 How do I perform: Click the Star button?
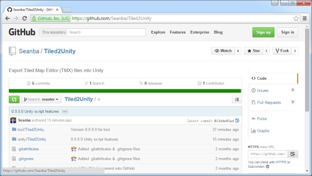(253, 51)
